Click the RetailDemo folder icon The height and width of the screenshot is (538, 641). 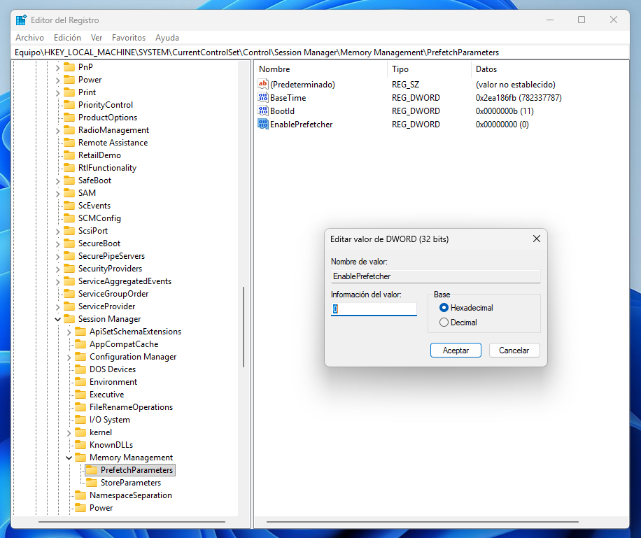tap(69, 155)
